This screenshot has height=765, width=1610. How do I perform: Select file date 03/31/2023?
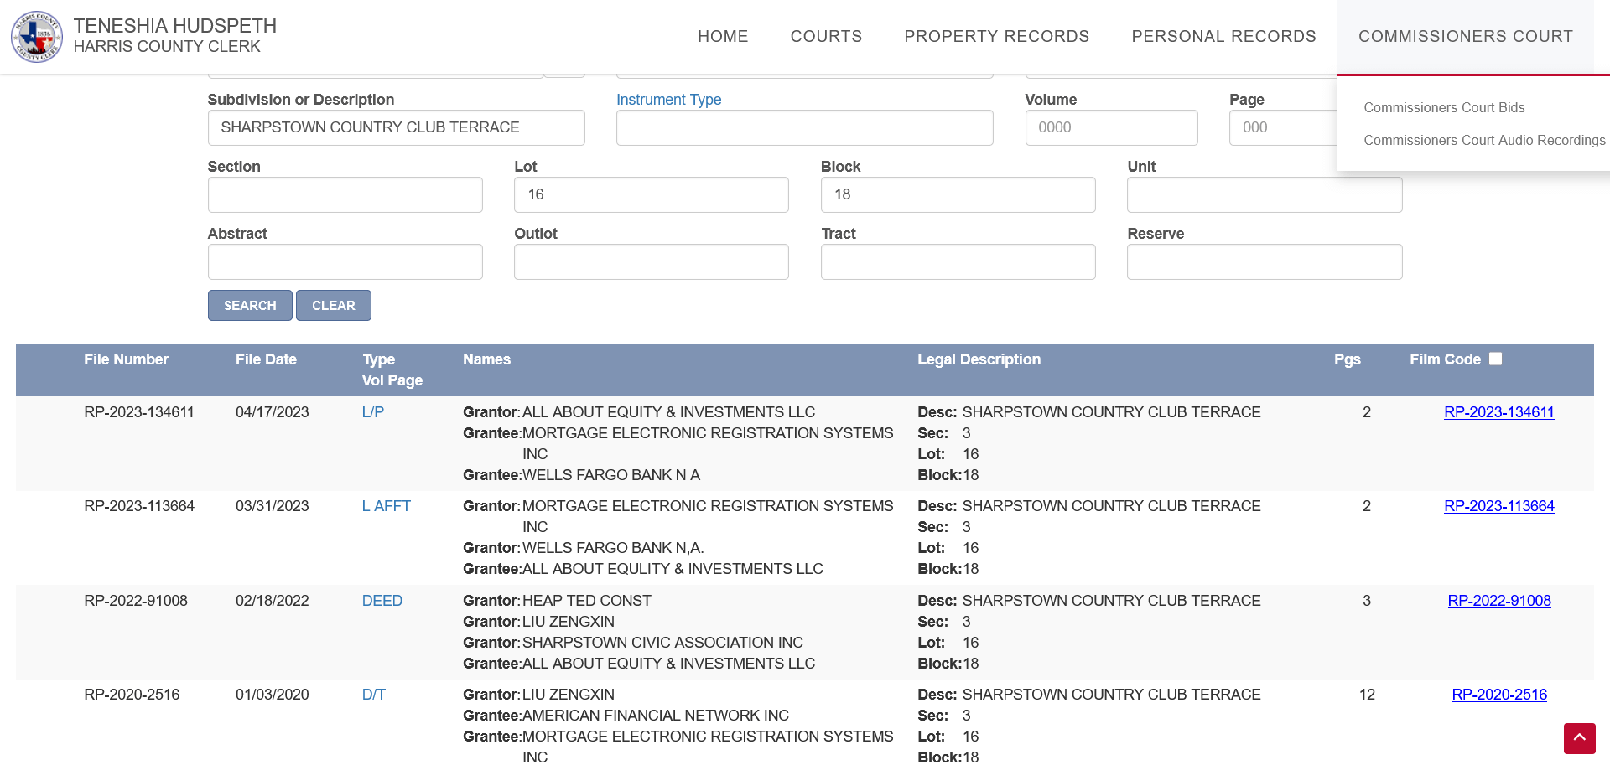272,506
